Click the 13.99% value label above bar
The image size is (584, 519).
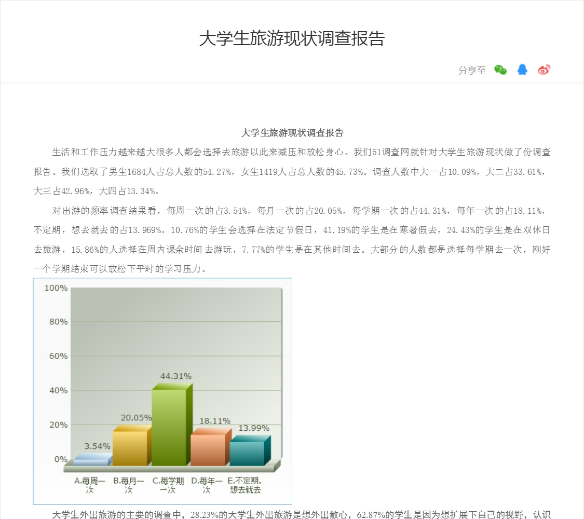[254, 428]
